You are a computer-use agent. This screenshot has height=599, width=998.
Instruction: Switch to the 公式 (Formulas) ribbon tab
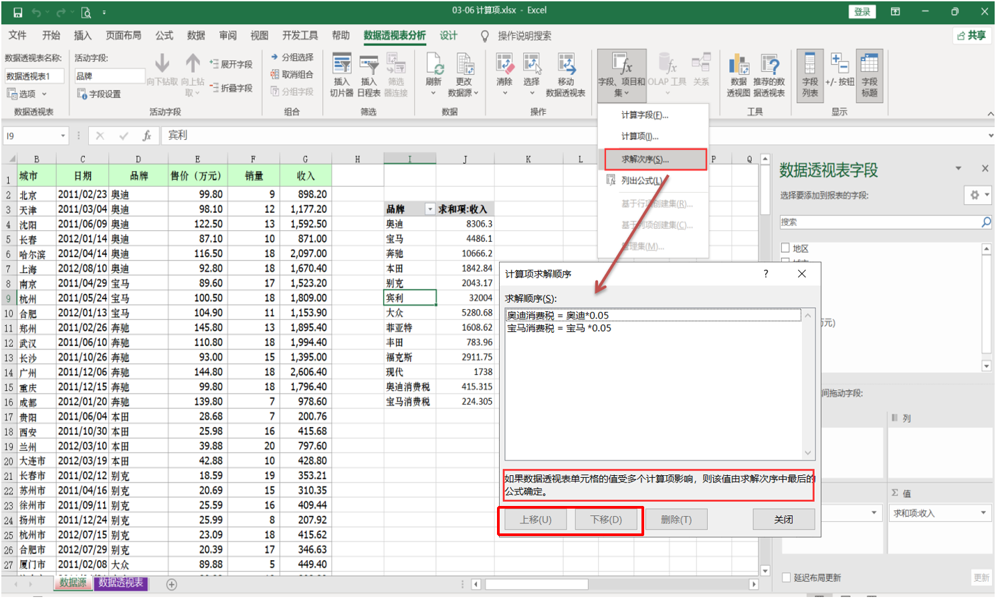(x=164, y=35)
